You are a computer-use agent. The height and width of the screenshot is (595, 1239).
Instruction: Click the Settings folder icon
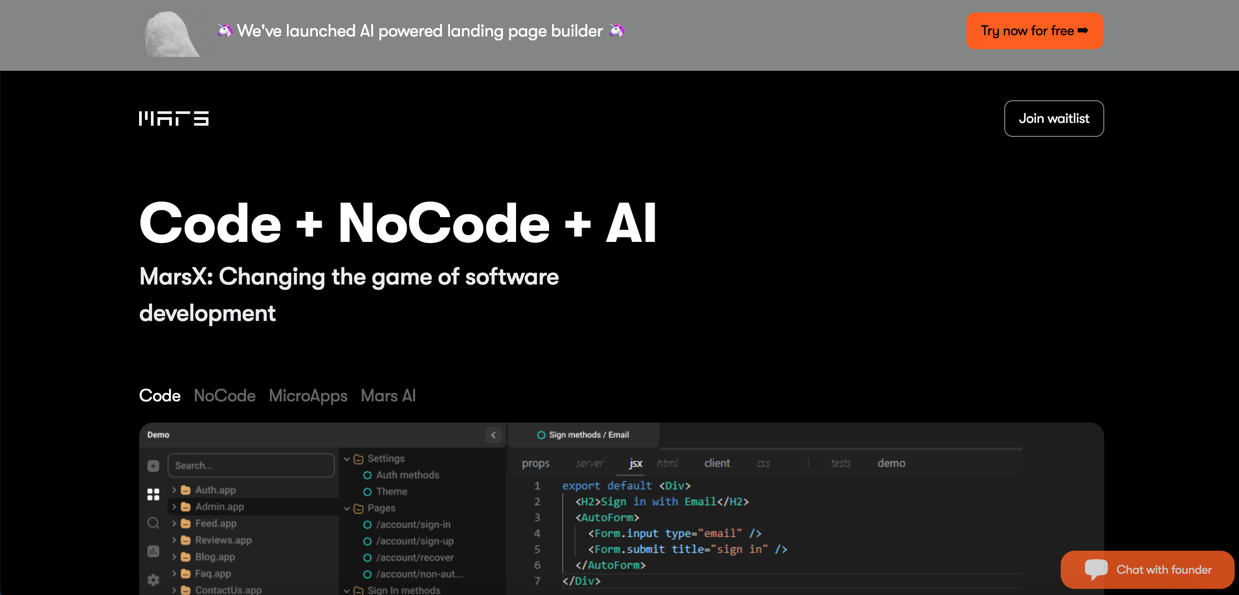358,459
